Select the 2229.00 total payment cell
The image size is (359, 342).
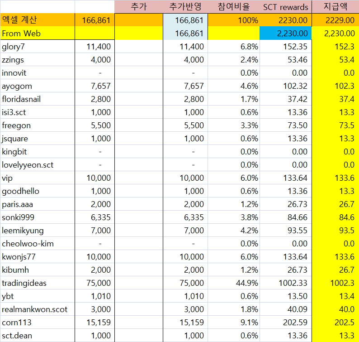(x=335, y=20)
